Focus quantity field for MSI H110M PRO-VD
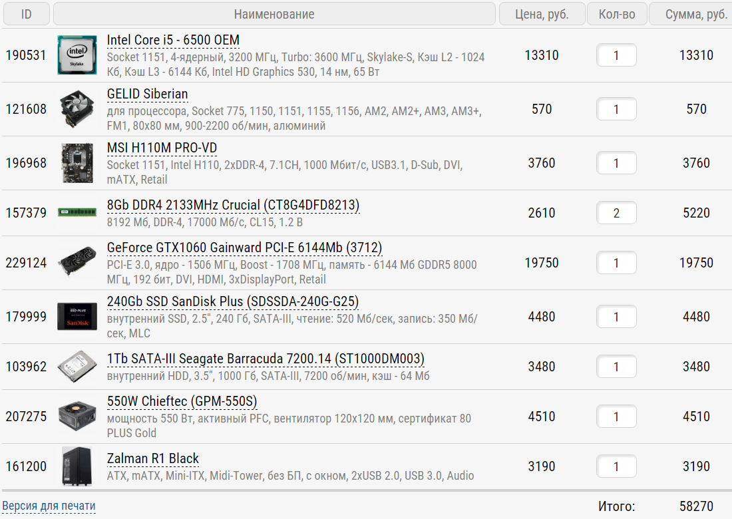Image resolution: width=732 pixels, height=519 pixels. pos(616,163)
